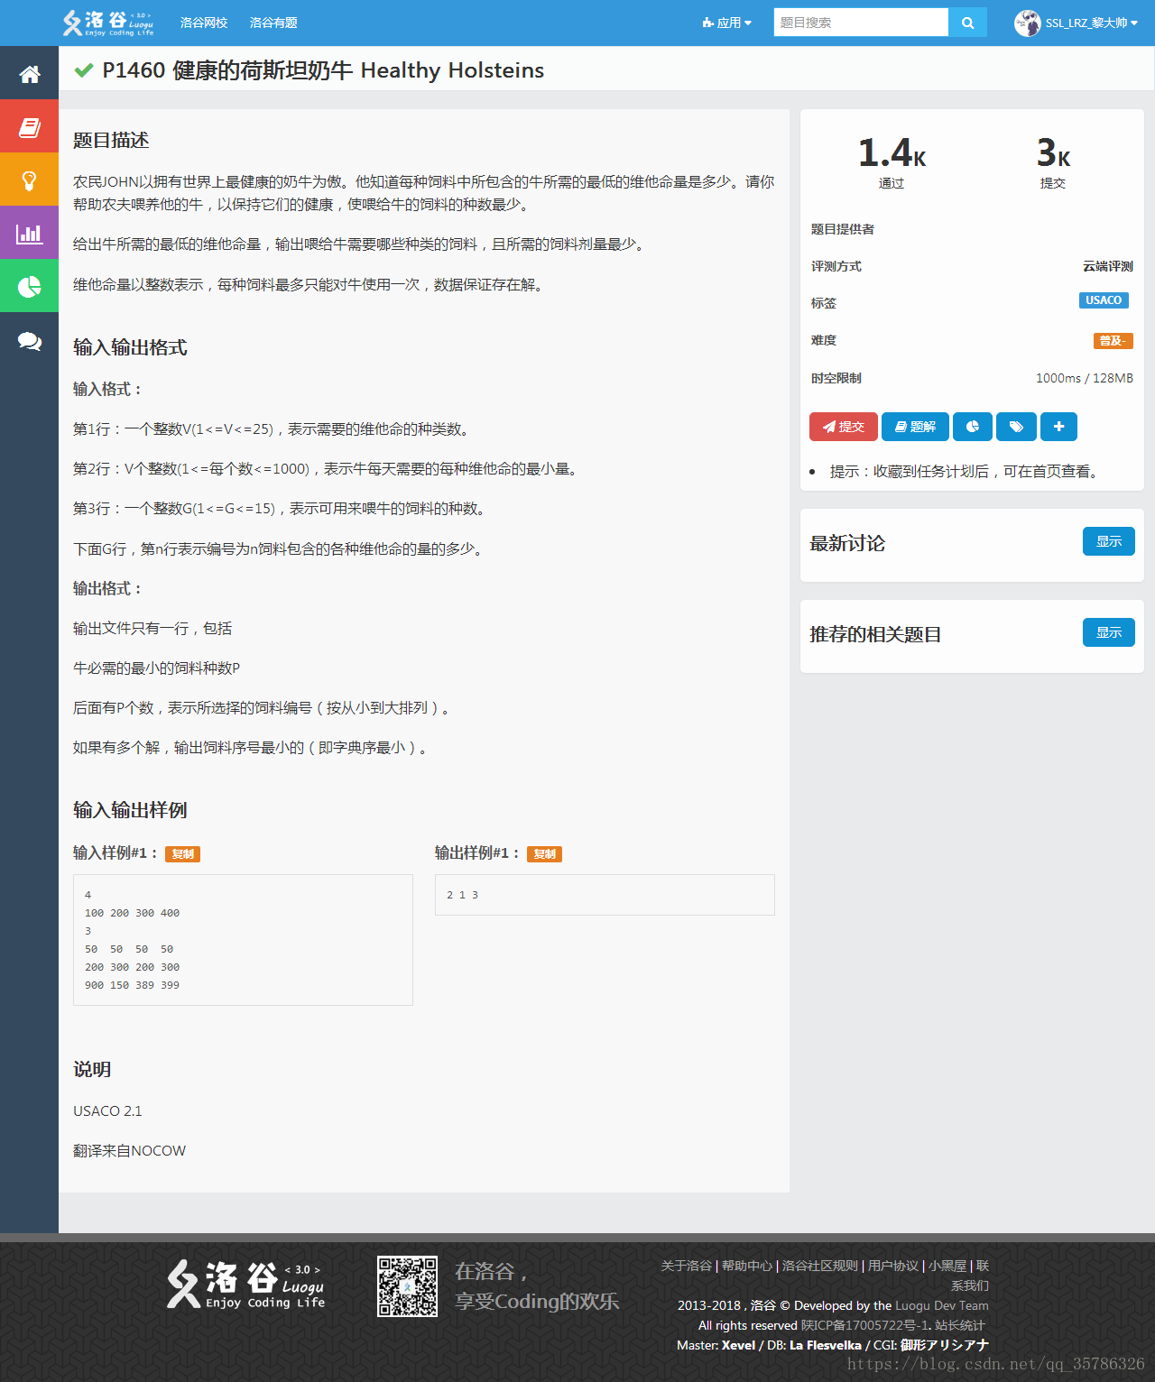Image resolution: width=1155 pixels, height=1382 pixels.
Task: Click the Luogu logo in header
Action: (108, 23)
